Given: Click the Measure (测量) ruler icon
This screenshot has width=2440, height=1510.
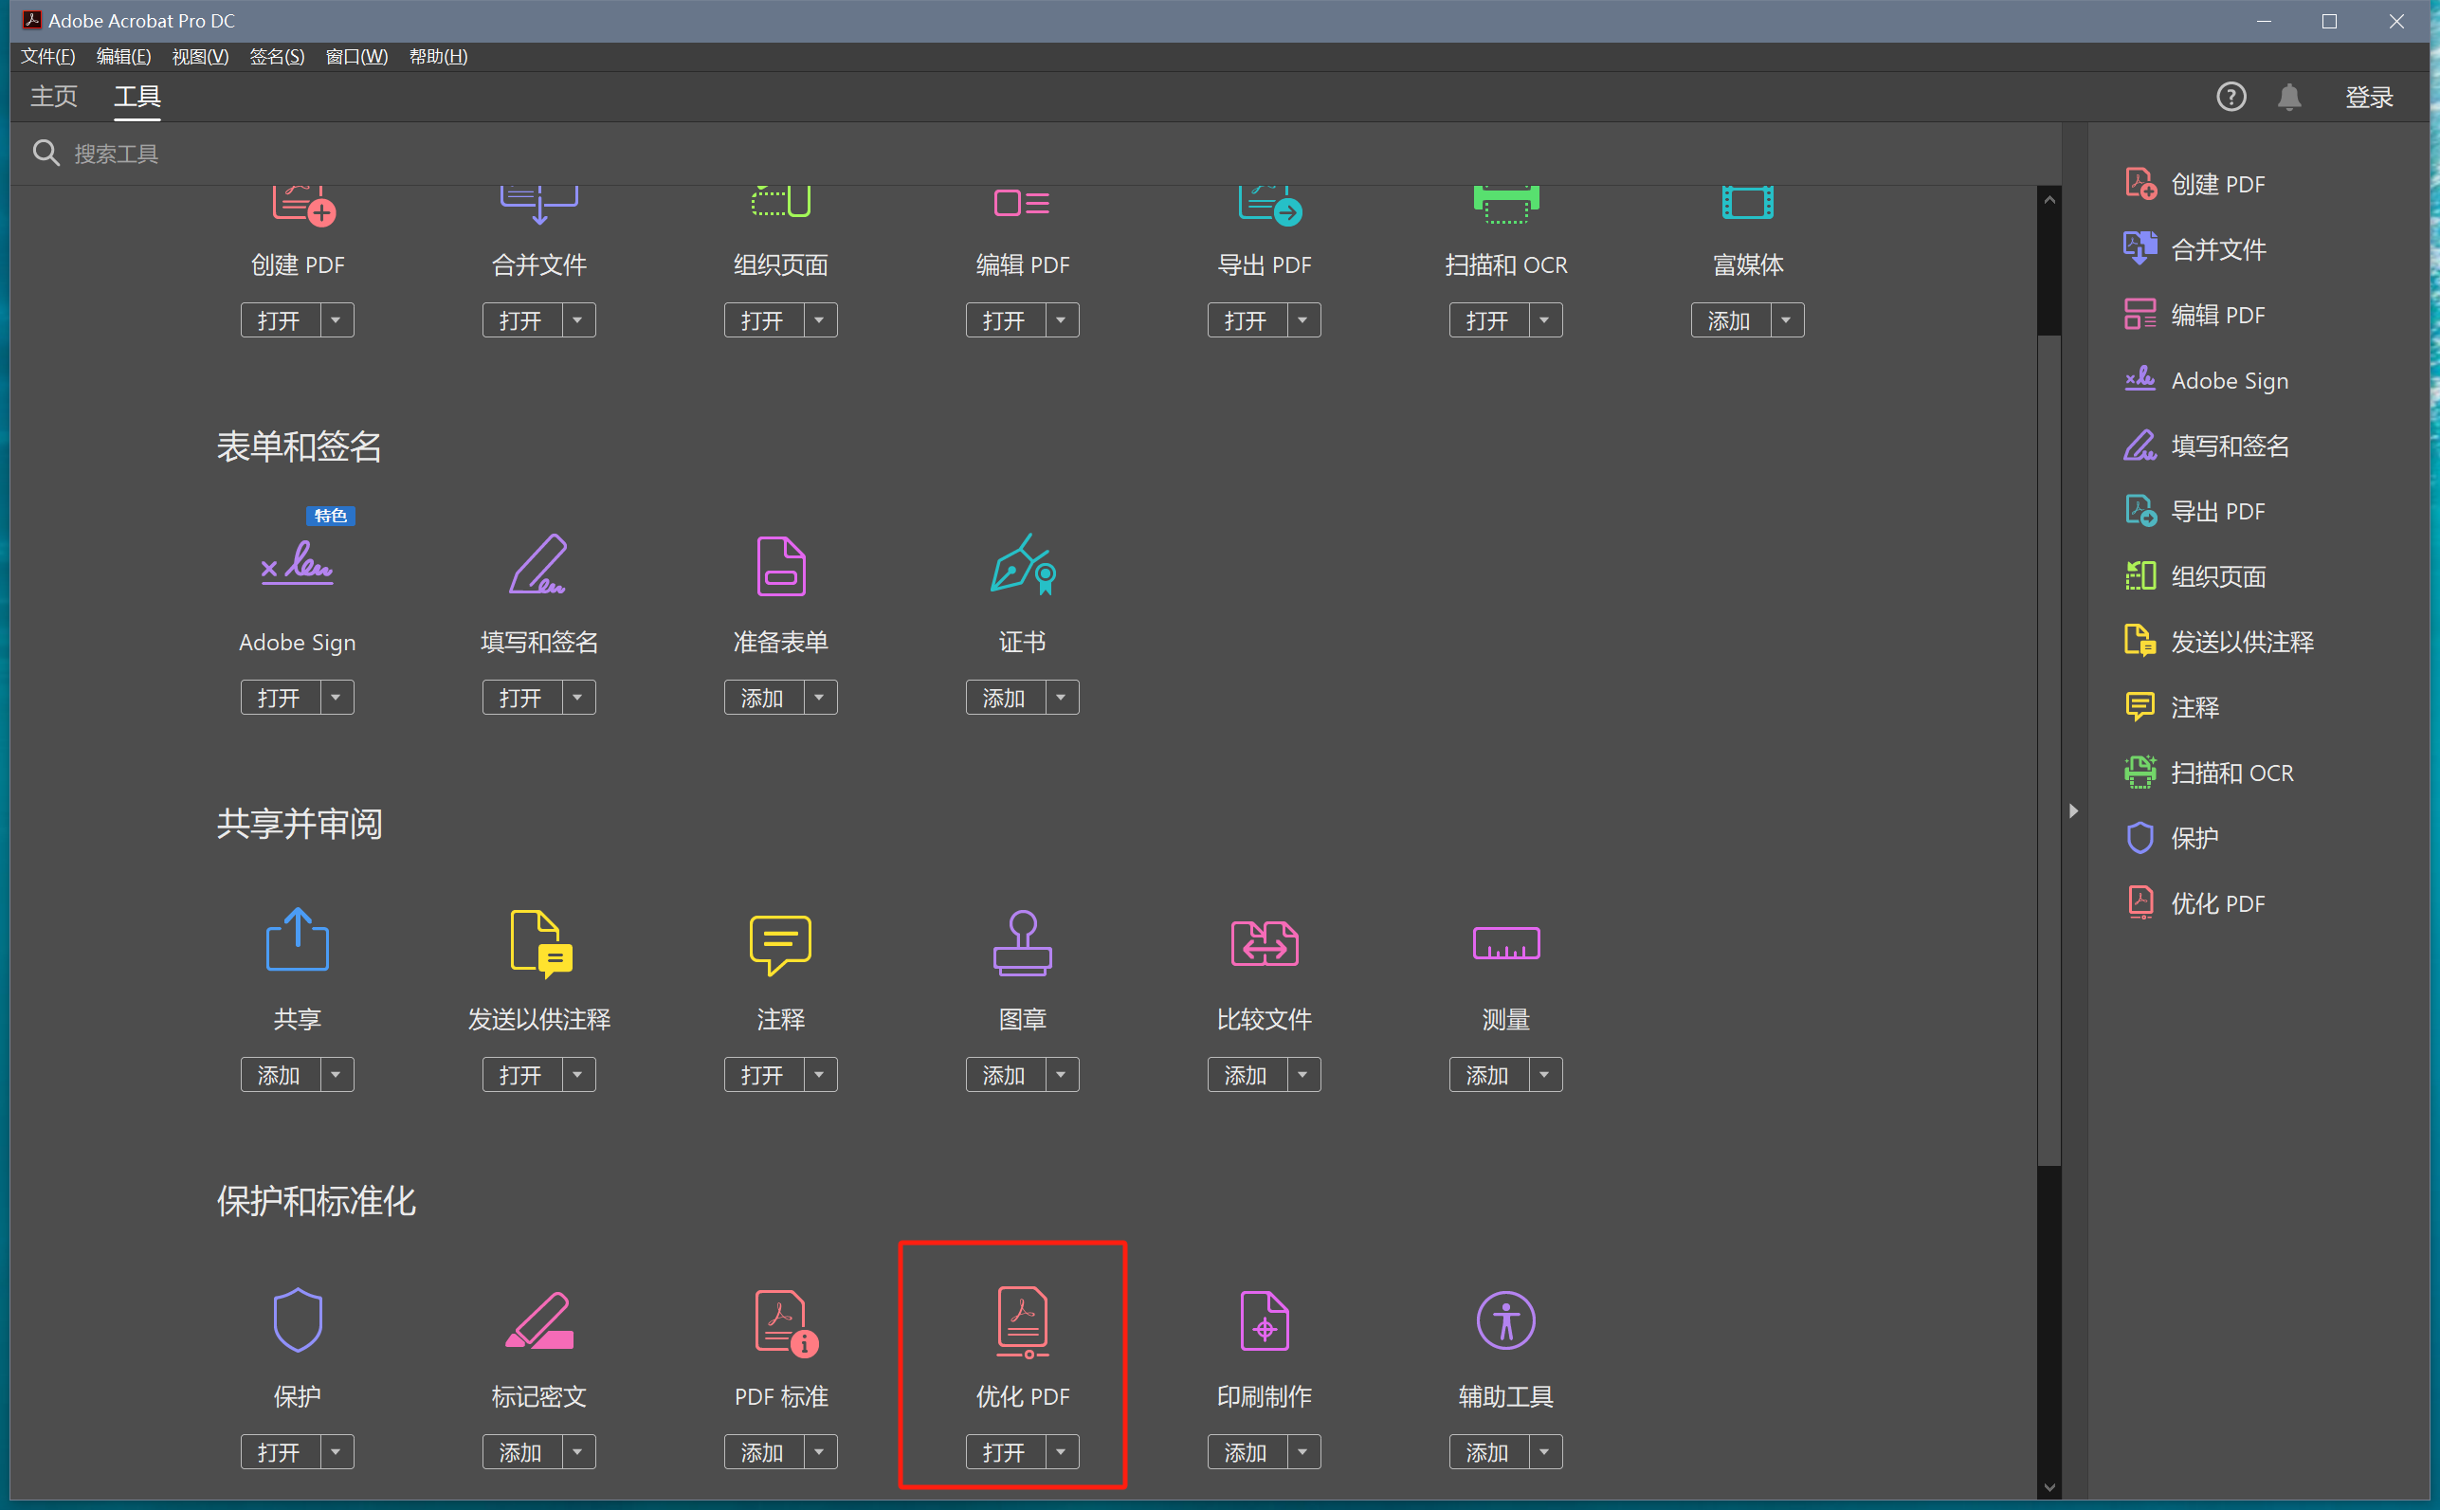Looking at the screenshot, I should coord(1505,943).
